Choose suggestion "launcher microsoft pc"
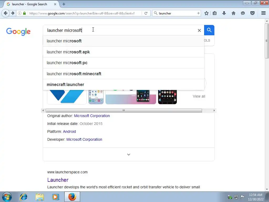 coord(123,63)
